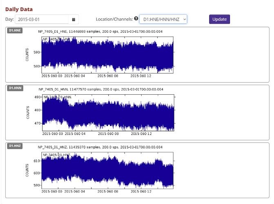The width and height of the screenshot is (274, 204).
Task: Click the Day date input field
Action: 42,20
